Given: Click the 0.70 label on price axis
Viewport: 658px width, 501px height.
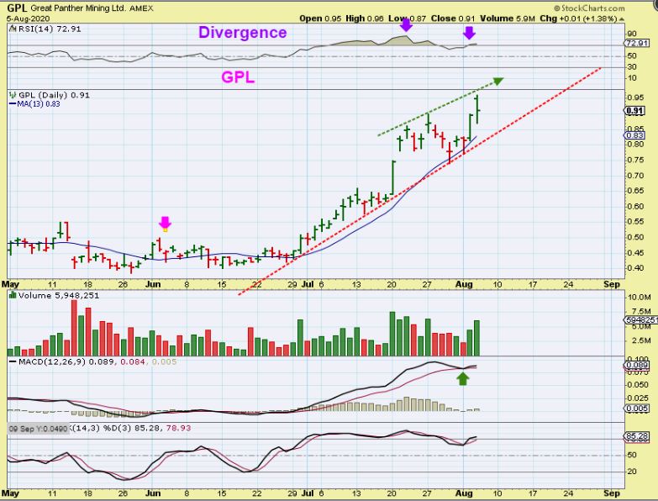Looking at the screenshot, I should click(x=636, y=176).
